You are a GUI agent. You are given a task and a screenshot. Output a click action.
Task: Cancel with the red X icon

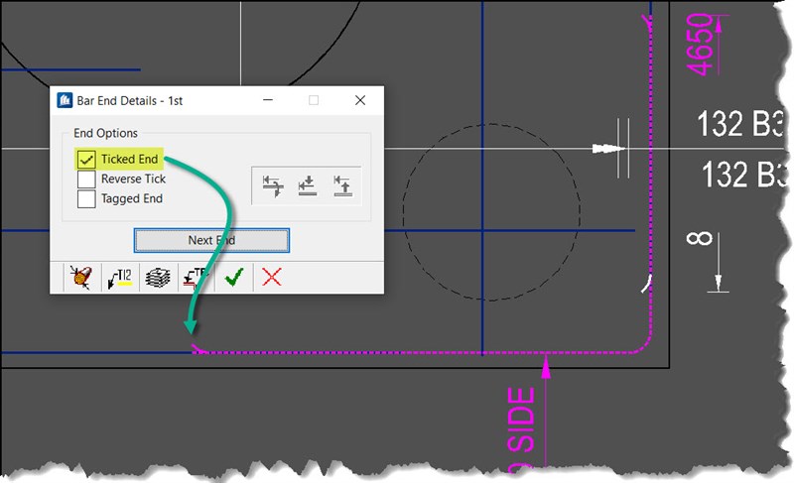[x=272, y=277]
